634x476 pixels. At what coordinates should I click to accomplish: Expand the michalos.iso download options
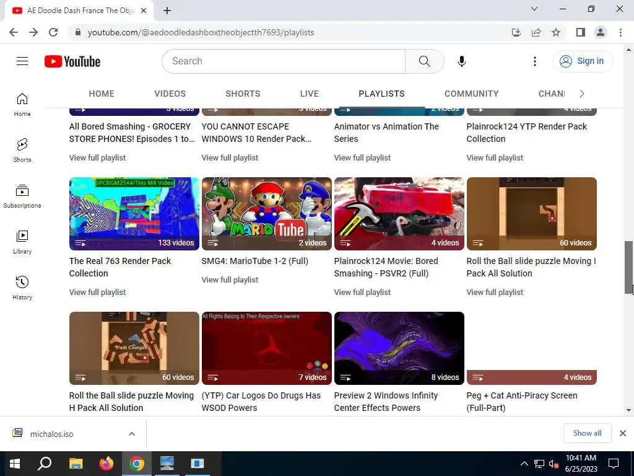point(132,434)
